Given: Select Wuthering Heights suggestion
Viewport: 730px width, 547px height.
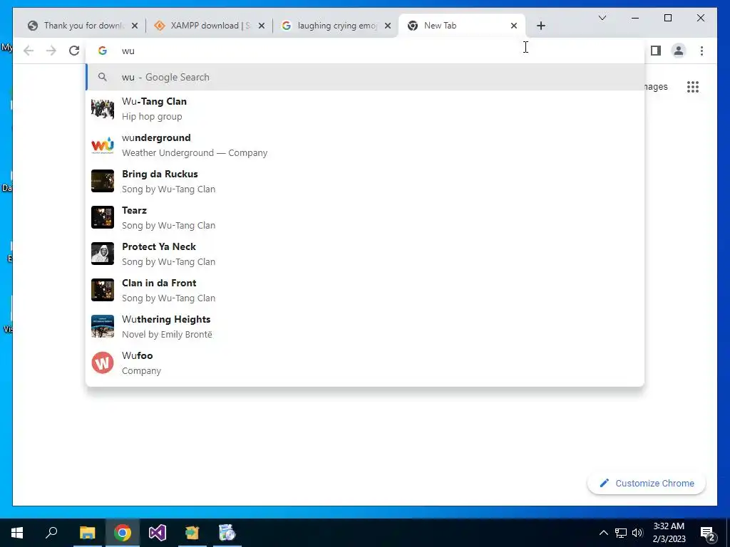Looking at the screenshot, I should tap(366, 326).
